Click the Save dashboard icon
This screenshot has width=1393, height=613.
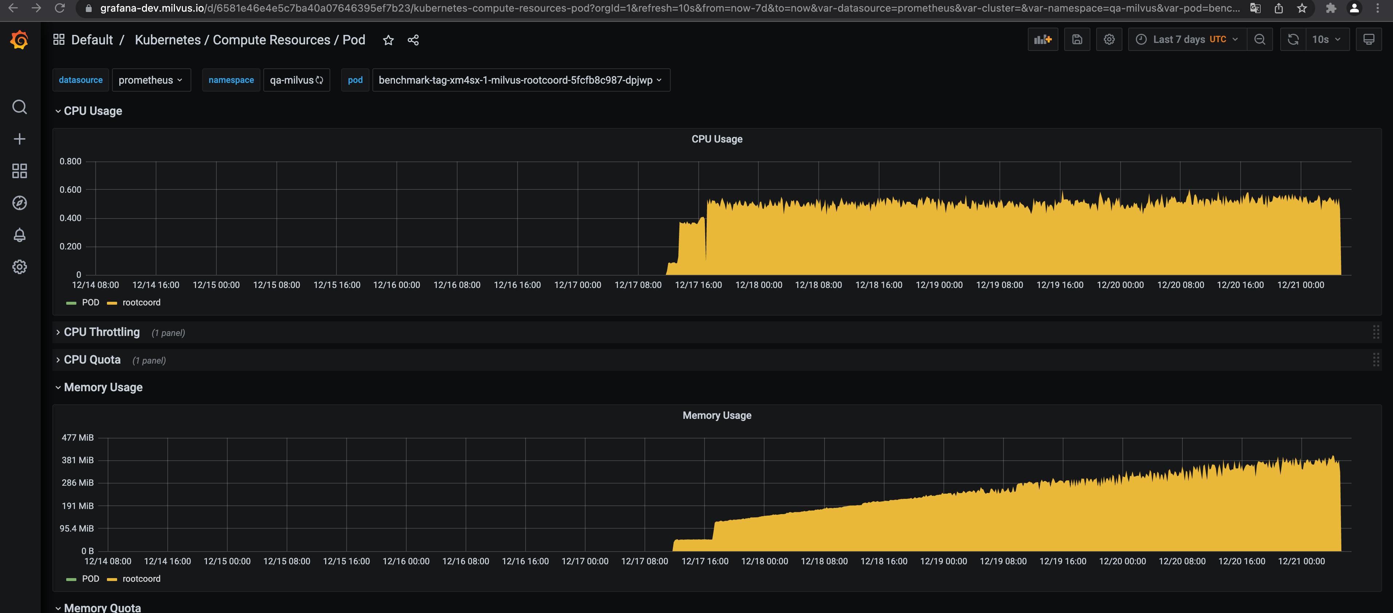(x=1077, y=39)
